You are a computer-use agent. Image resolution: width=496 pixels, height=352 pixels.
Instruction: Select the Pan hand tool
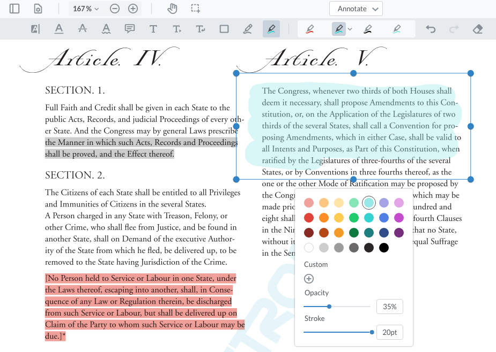click(x=172, y=9)
